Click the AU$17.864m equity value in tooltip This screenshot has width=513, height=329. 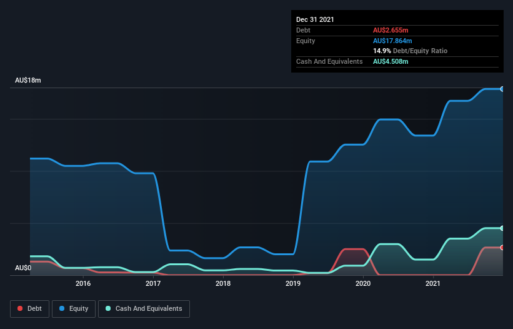(x=392, y=41)
